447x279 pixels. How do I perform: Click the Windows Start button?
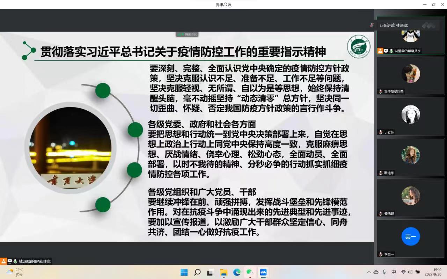tap(184, 272)
